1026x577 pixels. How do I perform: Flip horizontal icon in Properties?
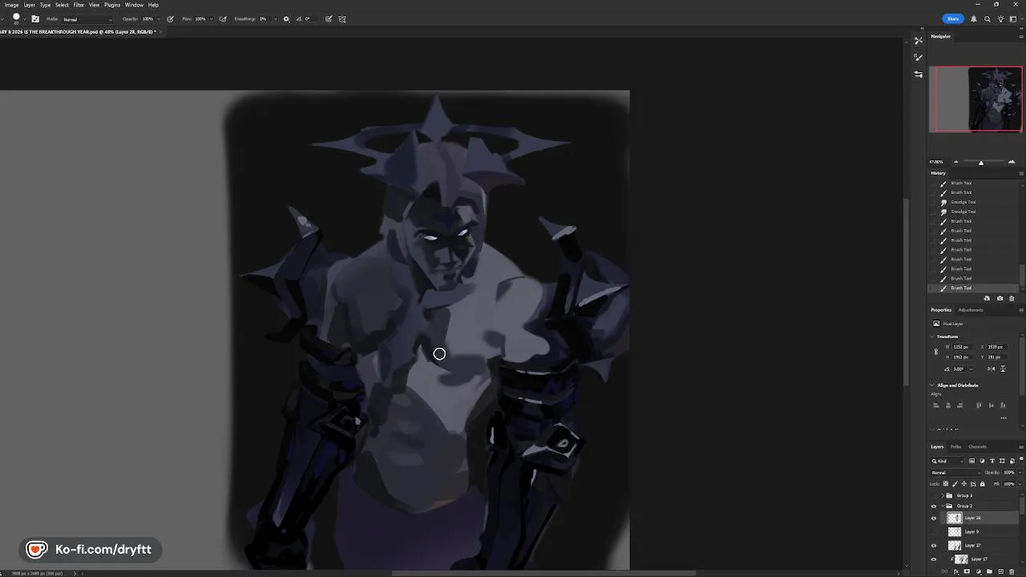[991, 369]
